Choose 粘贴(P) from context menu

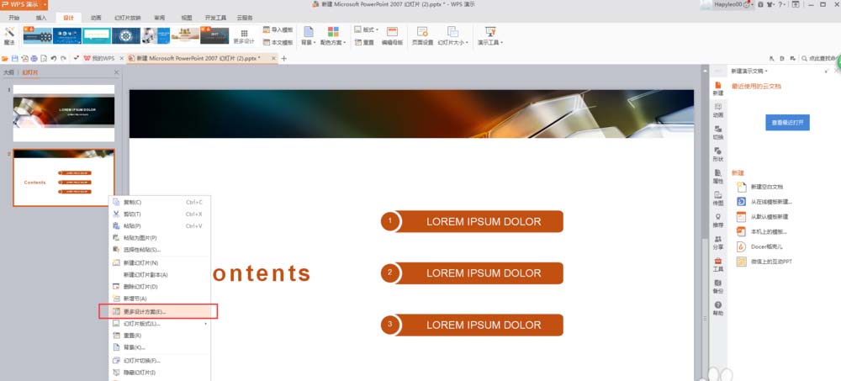(x=159, y=226)
